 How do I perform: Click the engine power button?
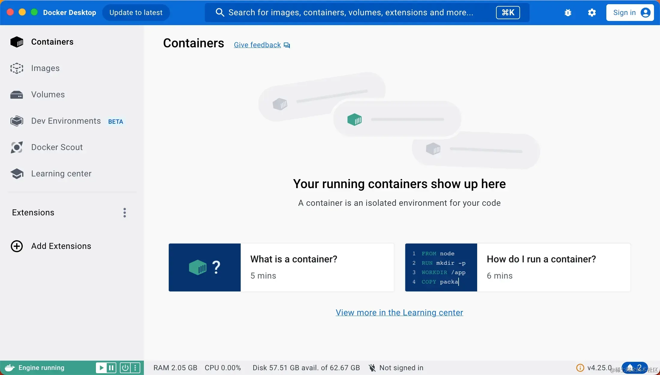[125, 368]
